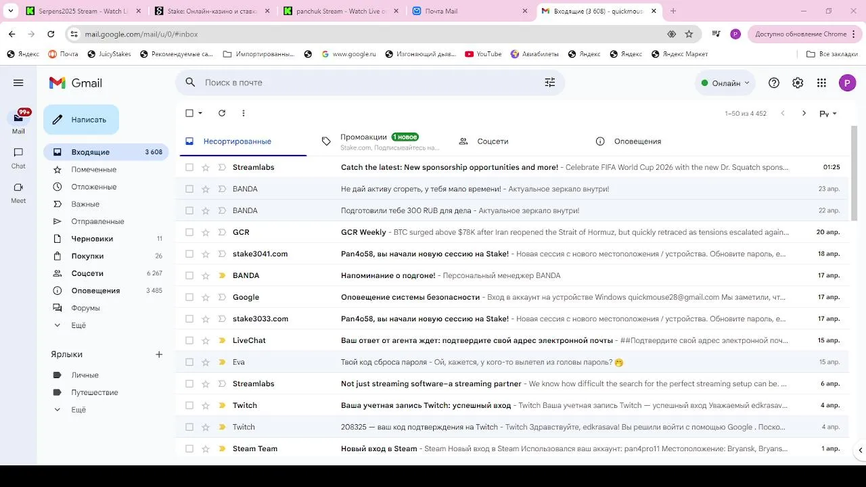The height and width of the screenshot is (487, 866).
Task: Open site information icon in address bar
Action: (75, 34)
